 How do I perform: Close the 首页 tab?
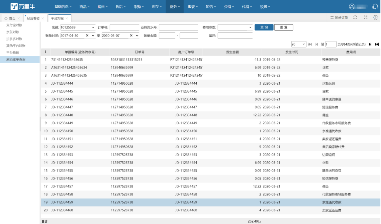pyautogui.click(x=19, y=18)
